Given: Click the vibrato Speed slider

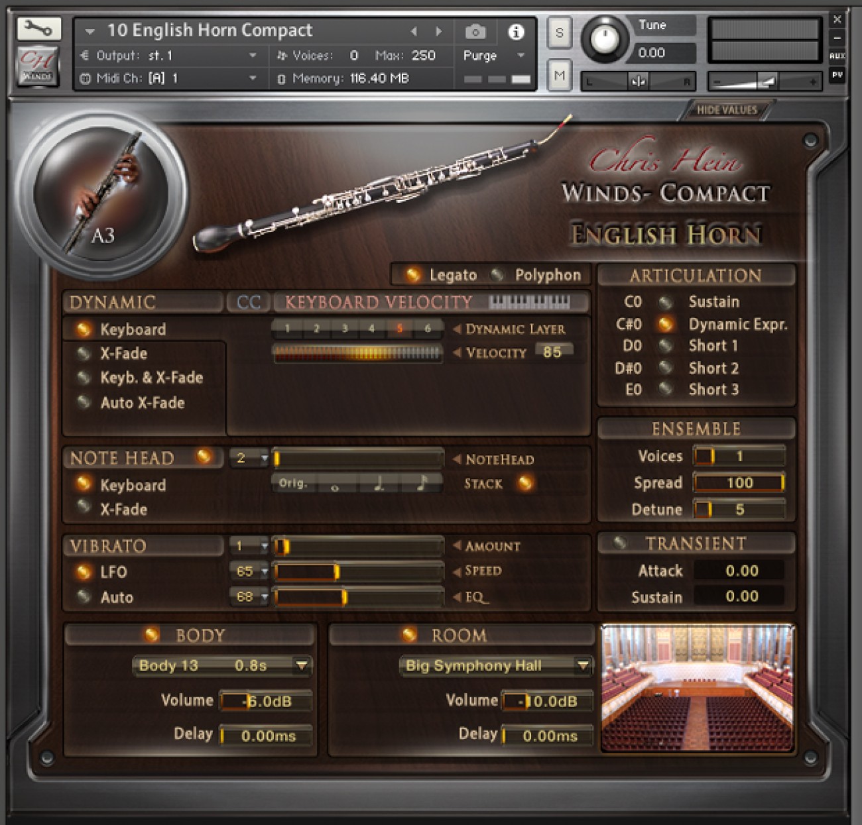Looking at the screenshot, I should (x=358, y=571).
